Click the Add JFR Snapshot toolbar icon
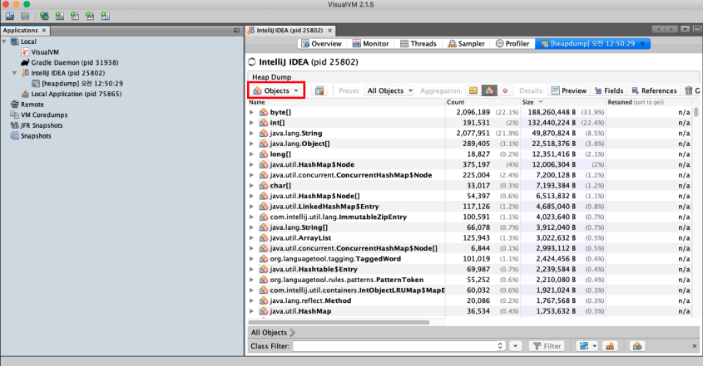The height and width of the screenshot is (366, 703). (90, 16)
